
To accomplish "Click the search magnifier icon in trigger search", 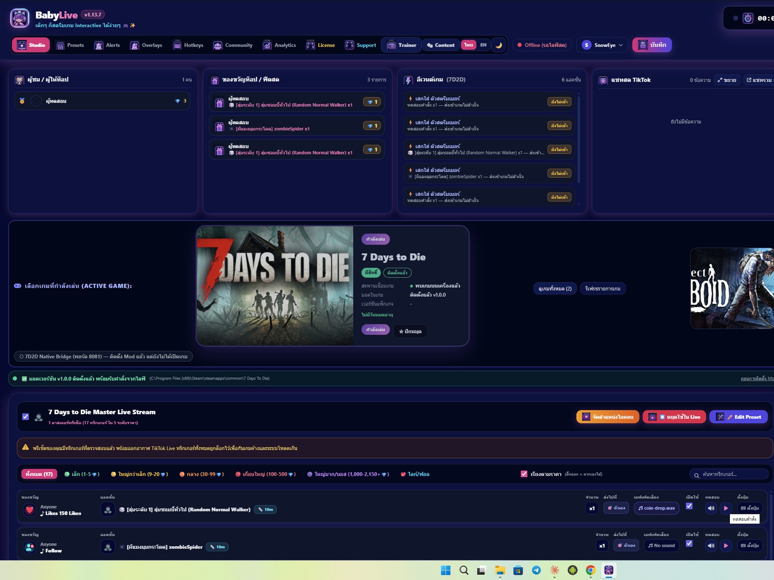I will click(x=697, y=475).
